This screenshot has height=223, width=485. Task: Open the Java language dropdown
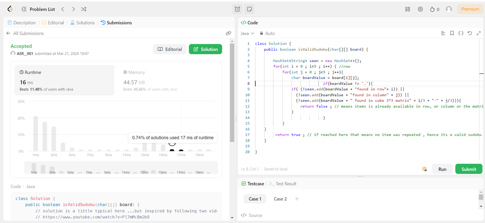pos(247,33)
